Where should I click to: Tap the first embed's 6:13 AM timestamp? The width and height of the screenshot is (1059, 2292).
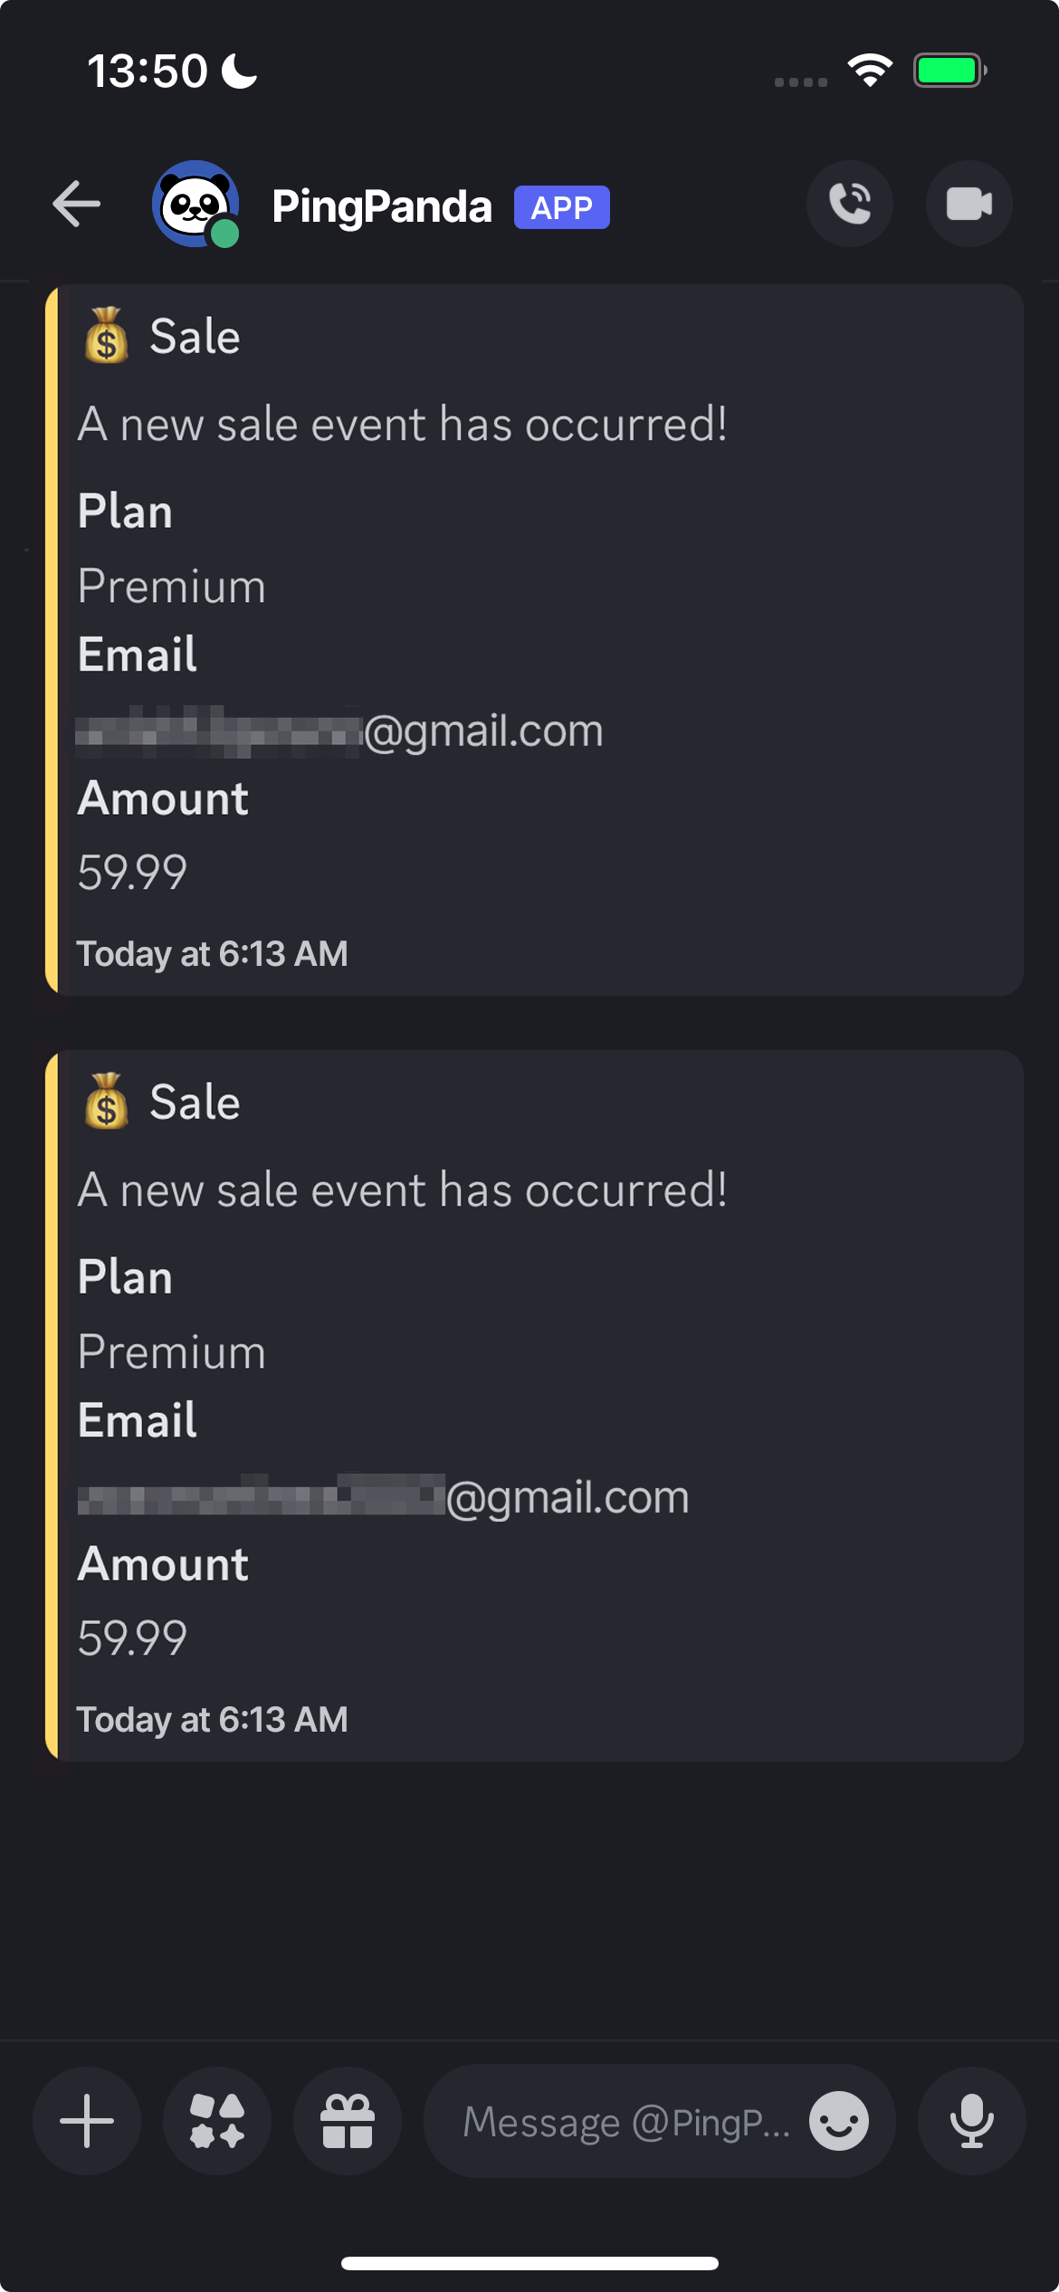212,953
